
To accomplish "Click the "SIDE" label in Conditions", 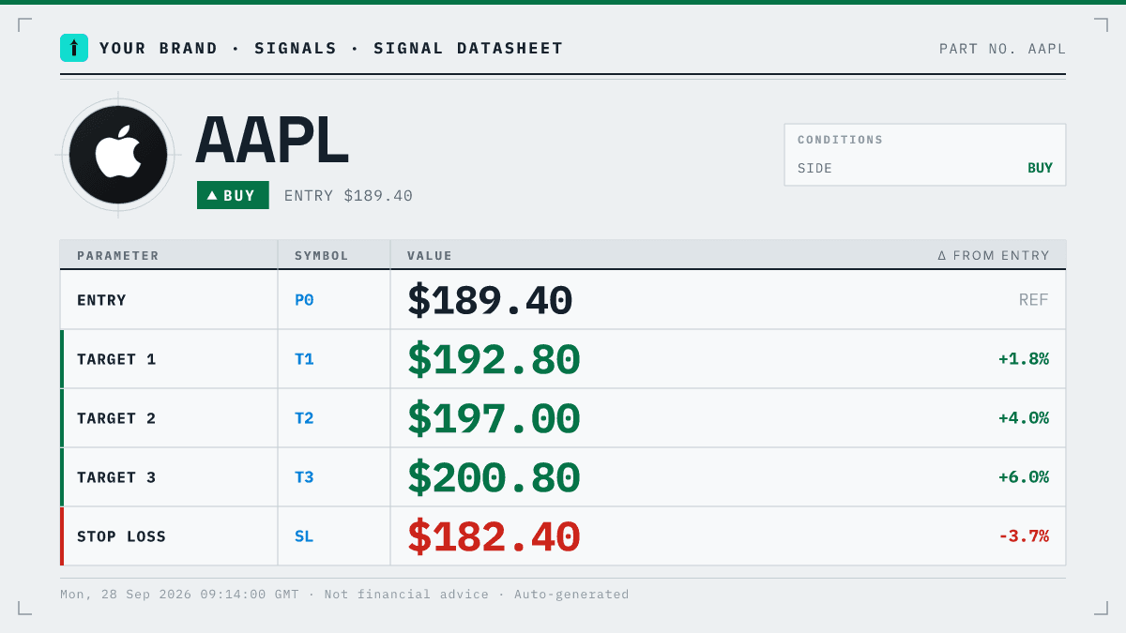I will coord(815,168).
